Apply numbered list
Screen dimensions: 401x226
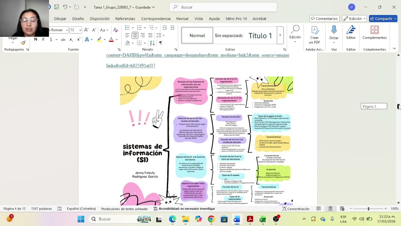click(139, 28)
